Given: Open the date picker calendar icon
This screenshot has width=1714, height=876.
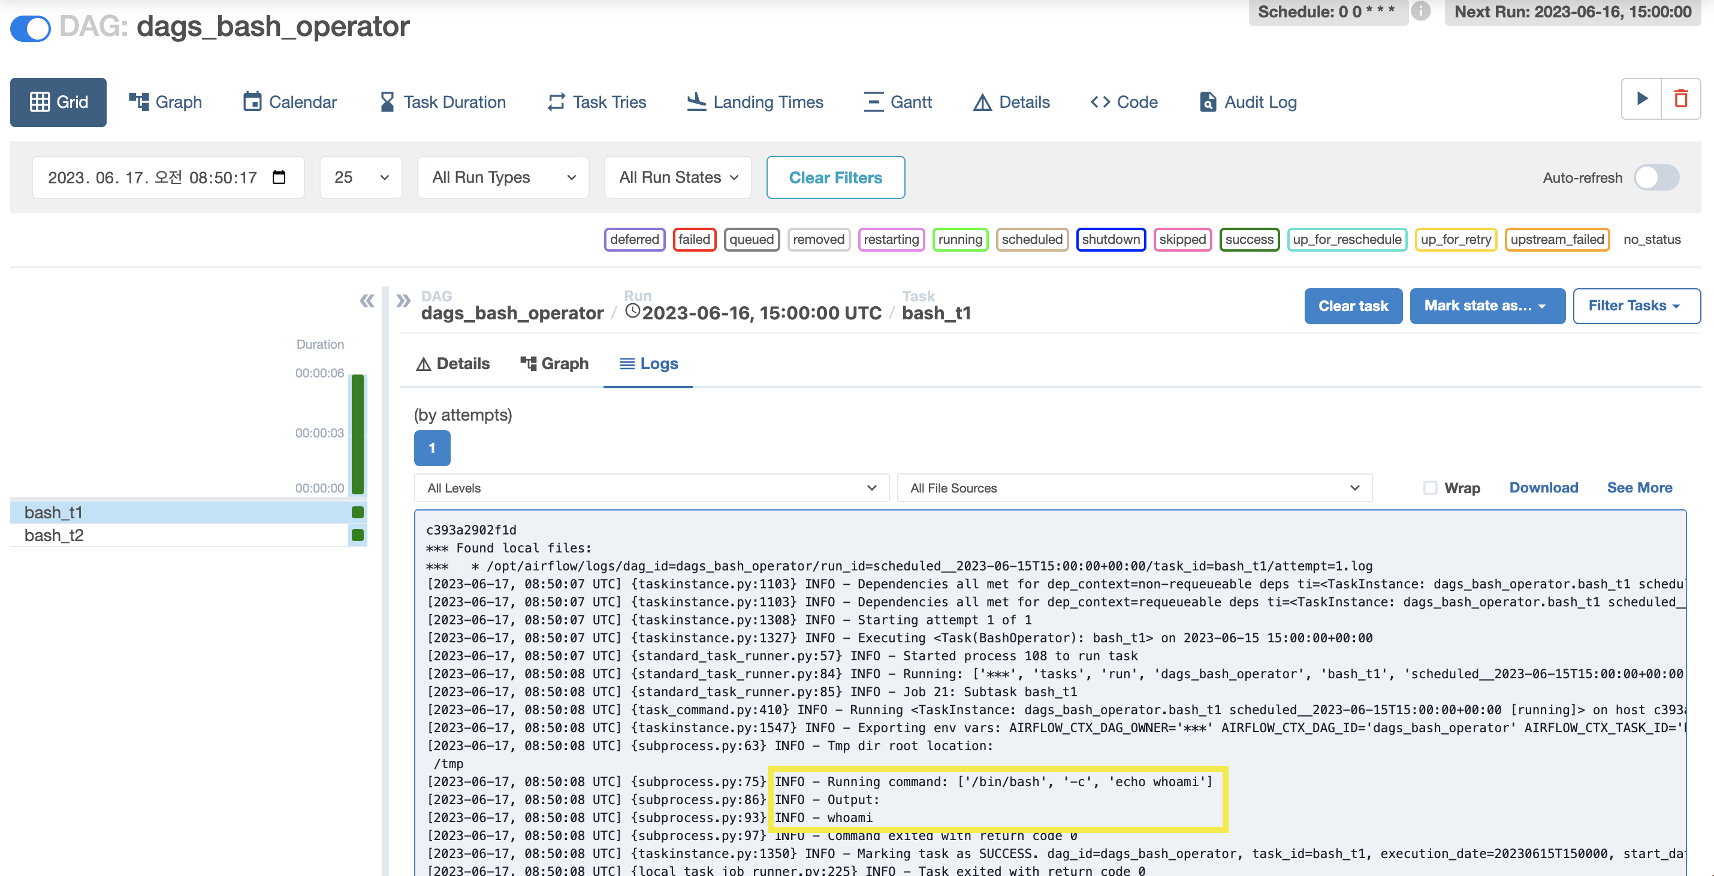Looking at the screenshot, I should point(279,177).
